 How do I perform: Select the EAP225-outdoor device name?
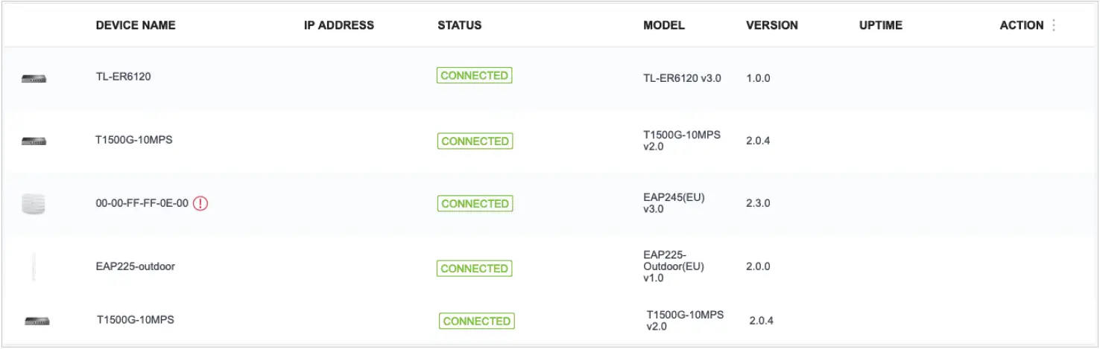(136, 266)
